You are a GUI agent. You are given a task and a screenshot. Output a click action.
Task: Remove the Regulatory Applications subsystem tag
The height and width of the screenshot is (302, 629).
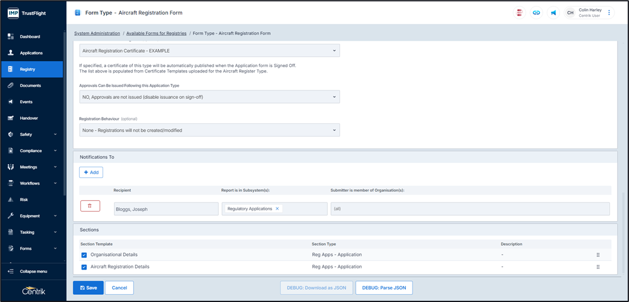(277, 209)
